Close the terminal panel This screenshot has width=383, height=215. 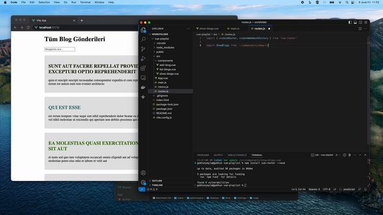tap(365, 155)
